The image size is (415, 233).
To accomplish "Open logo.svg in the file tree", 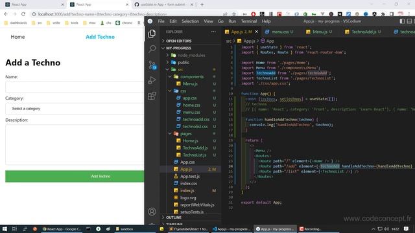I will click(191, 197).
